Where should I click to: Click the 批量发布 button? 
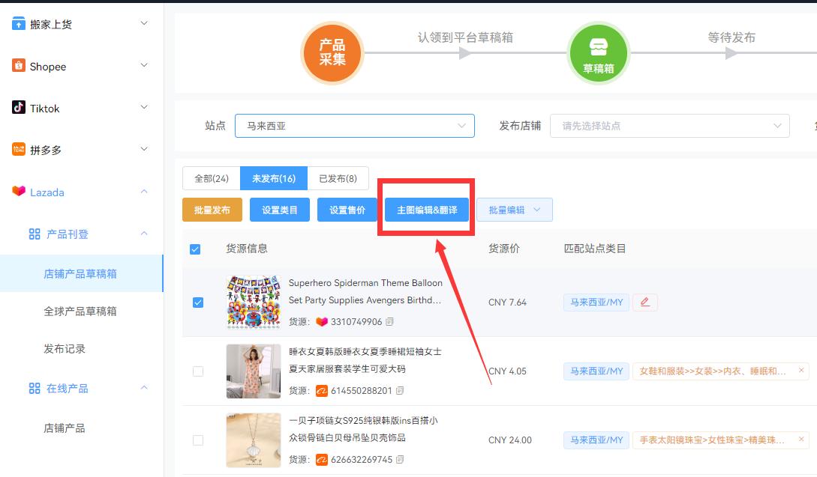(212, 210)
